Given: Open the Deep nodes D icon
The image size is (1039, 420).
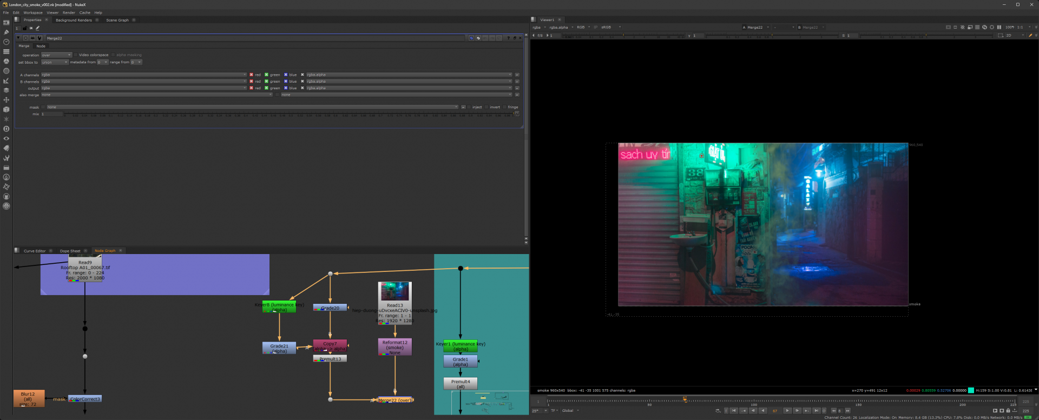Looking at the screenshot, I should [x=6, y=129].
